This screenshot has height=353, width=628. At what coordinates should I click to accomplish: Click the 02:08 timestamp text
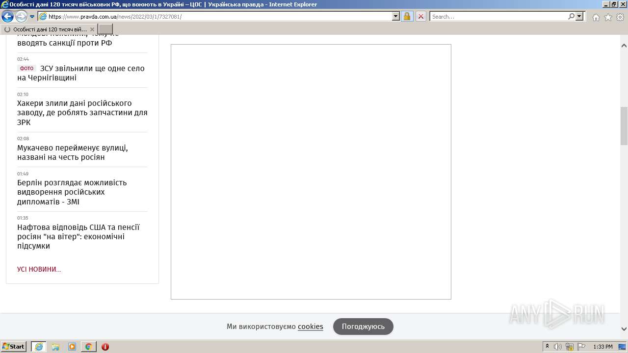pos(23,139)
